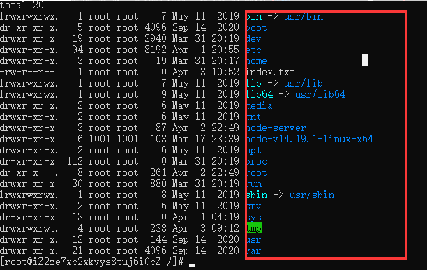
Task: Click the blinking cursor after the prompt
Action: tap(192, 265)
